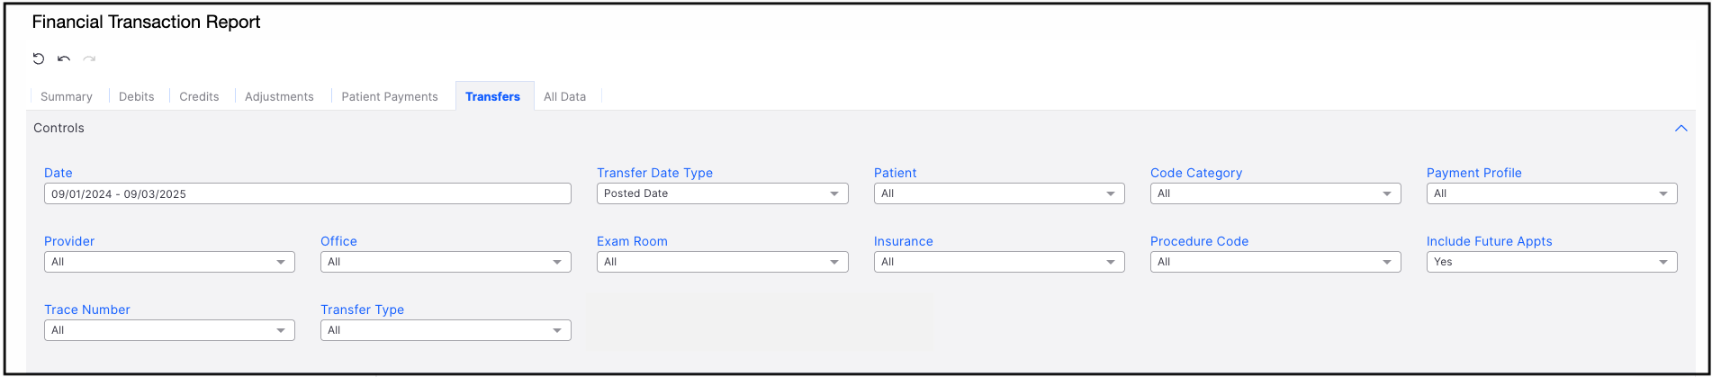Open the Patient Payments tab
Image resolution: width=1712 pixels, height=377 pixels.
(390, 96)
